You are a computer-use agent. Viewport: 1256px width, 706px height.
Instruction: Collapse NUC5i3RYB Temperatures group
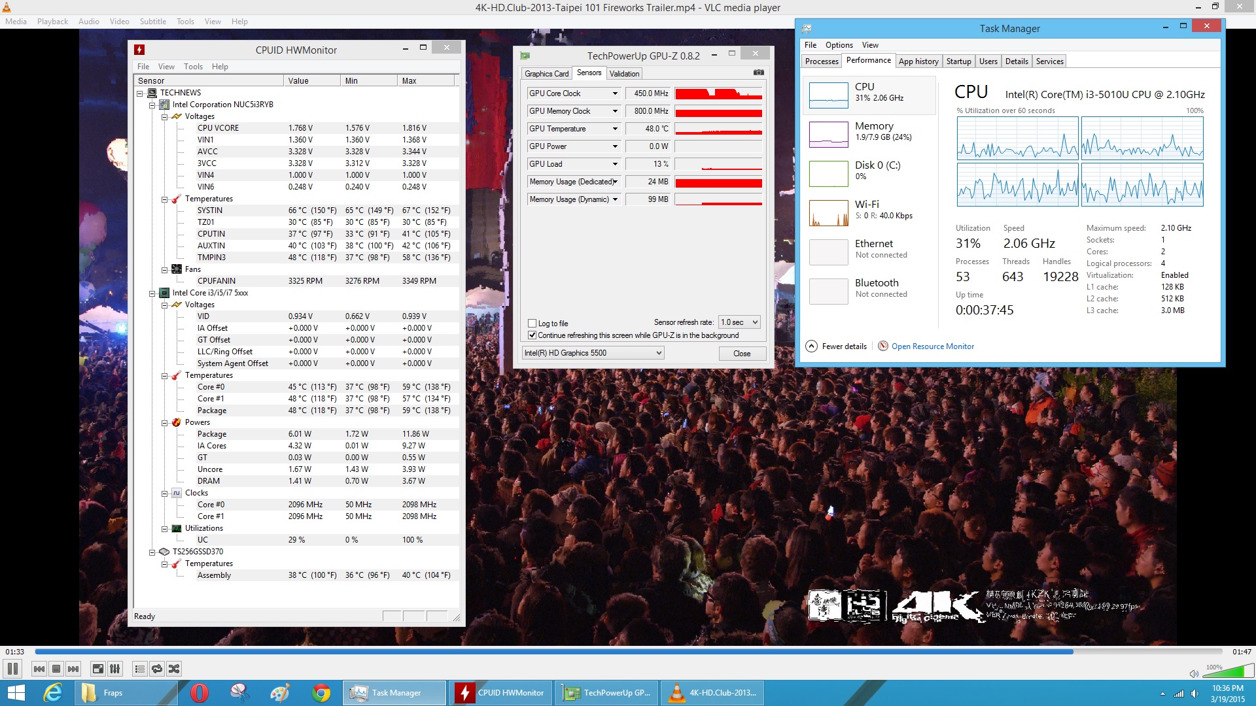(x=164, y=199)
